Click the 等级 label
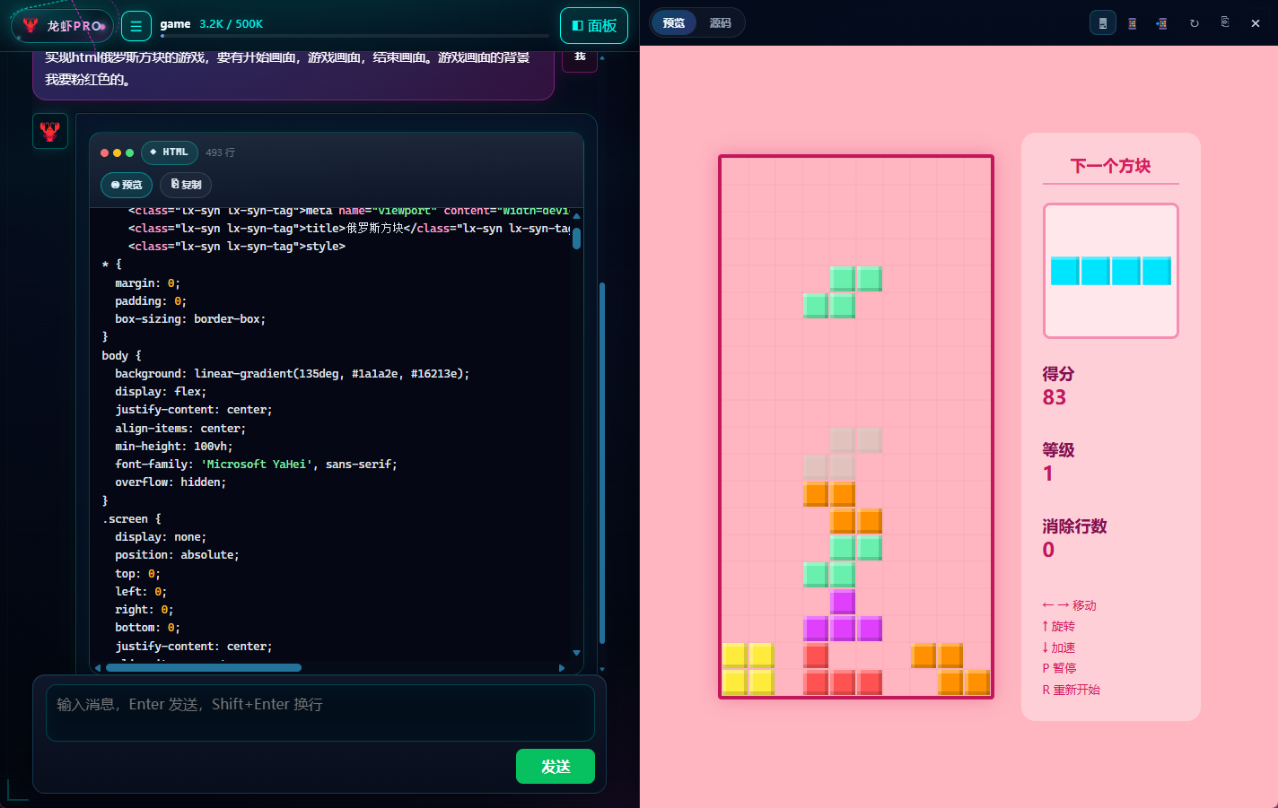The image size is (1278, 808). coord(1058,450)
